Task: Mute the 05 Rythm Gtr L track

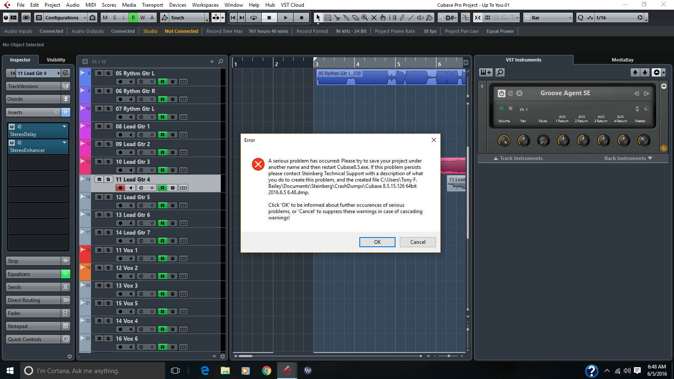Action: [x=99, y=73]
